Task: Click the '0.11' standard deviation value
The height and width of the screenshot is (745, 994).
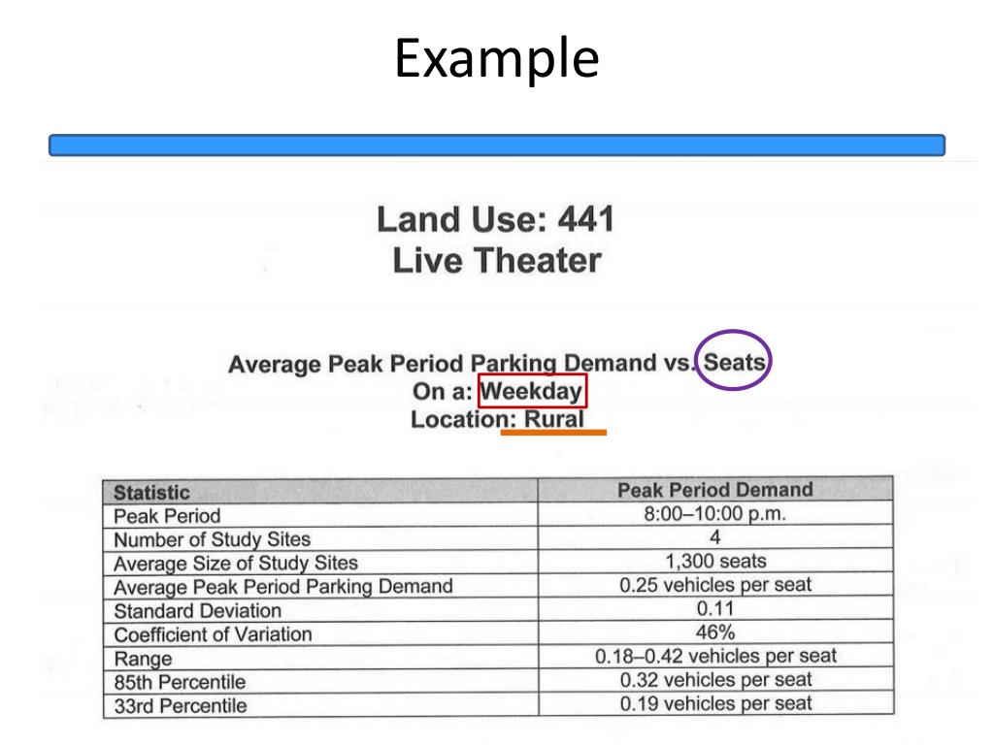Action: click(715, 608)
